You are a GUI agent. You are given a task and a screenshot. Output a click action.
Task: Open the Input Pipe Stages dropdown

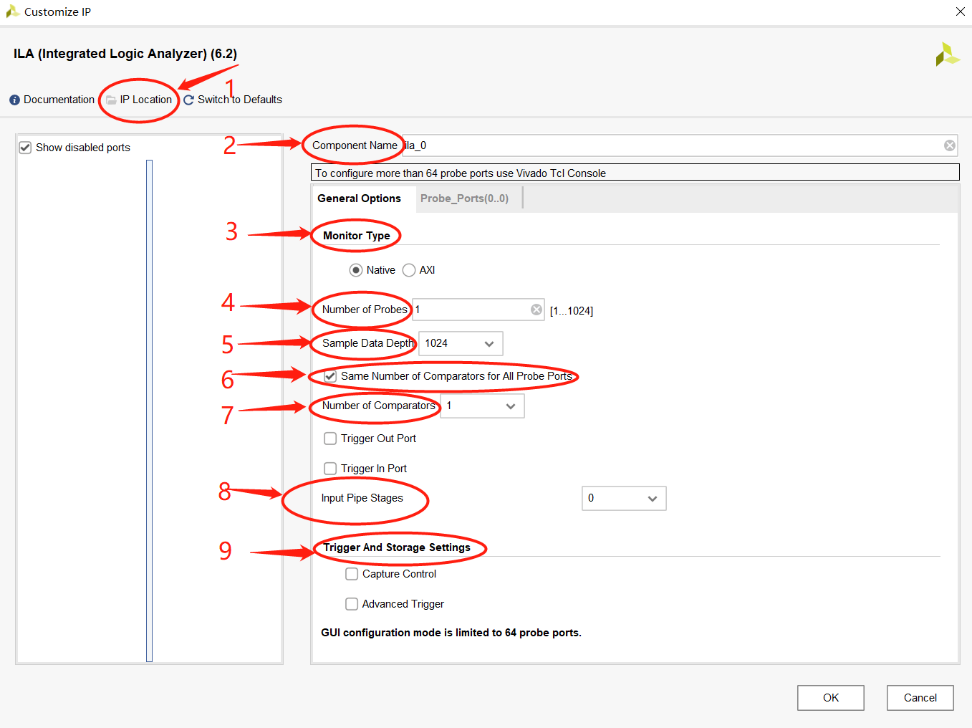[624, 498]
